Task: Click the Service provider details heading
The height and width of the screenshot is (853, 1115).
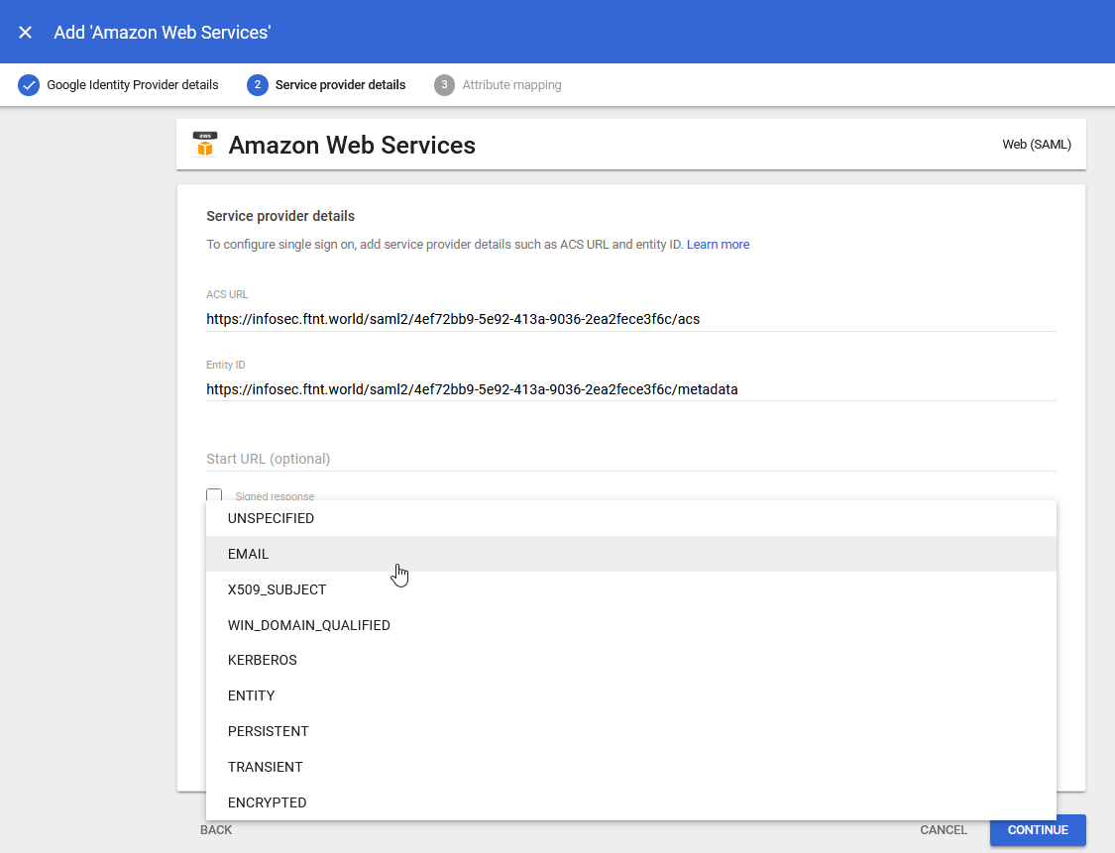Action: [x=280, y=216]
